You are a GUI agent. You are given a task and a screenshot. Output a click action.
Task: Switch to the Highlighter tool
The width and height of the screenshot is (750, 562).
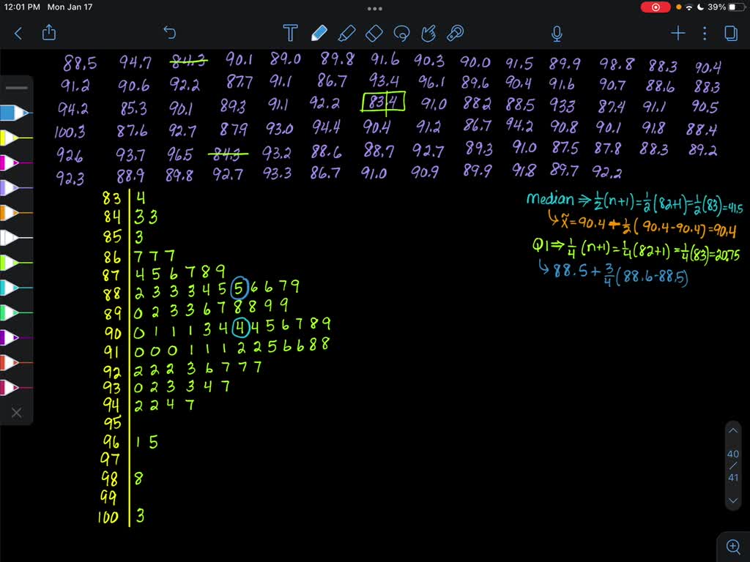346,33
